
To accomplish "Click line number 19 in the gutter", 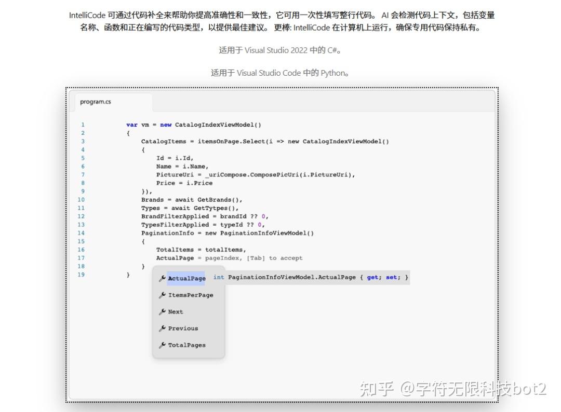I will click(82, 274).
